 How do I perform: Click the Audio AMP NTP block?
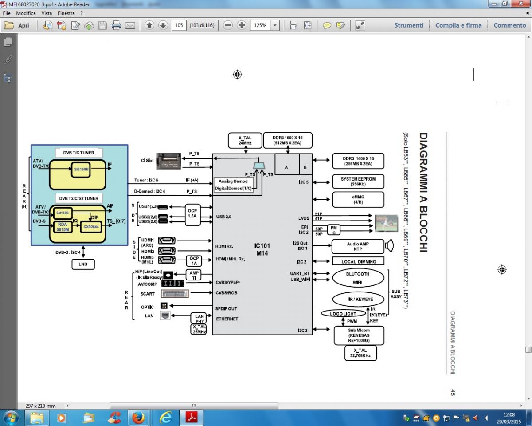click(x=357, y=246)
